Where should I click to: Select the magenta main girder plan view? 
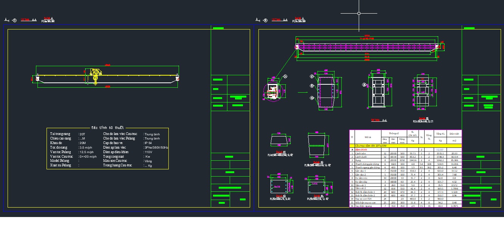click(366, 47)
